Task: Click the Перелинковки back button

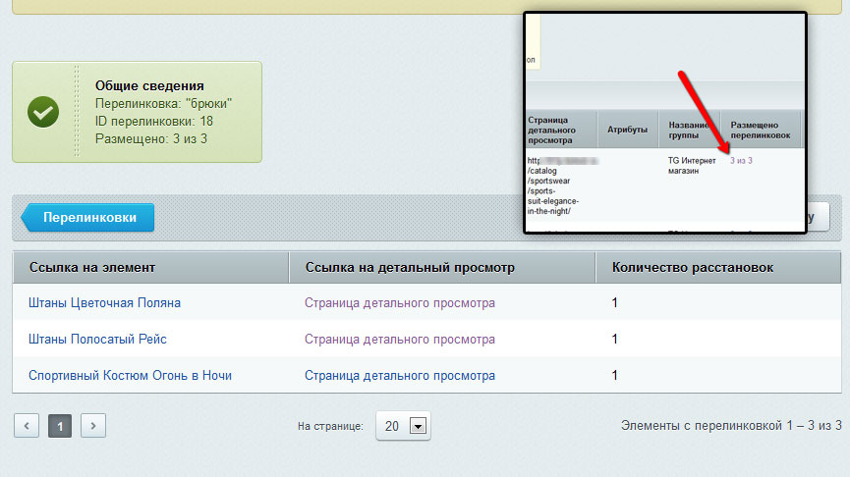Action: pos(88,218)
